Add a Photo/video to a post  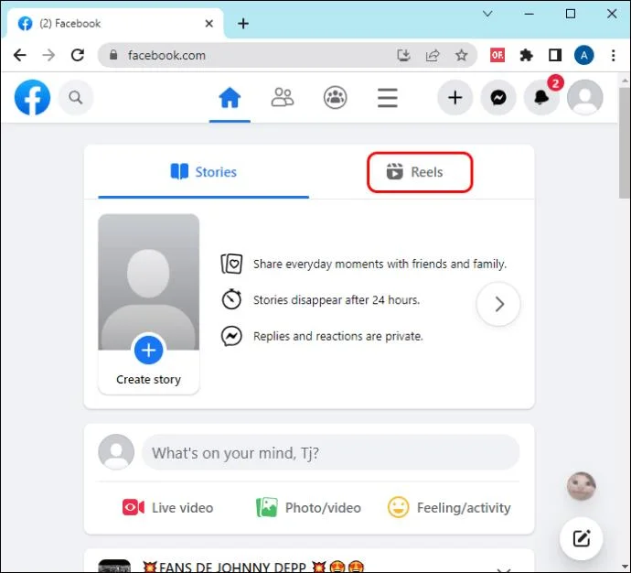click(x=309, y=508)
